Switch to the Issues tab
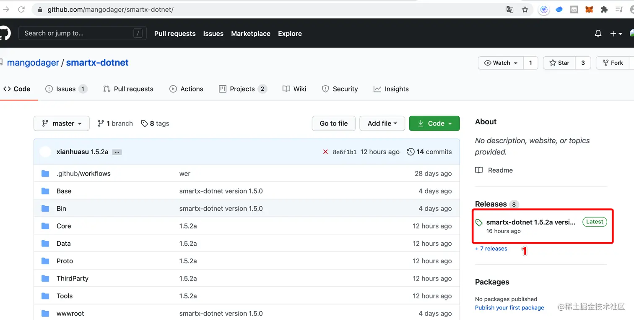 coord(66,89)
